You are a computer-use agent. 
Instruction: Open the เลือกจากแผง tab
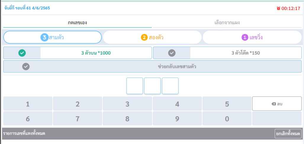[227, 23]
